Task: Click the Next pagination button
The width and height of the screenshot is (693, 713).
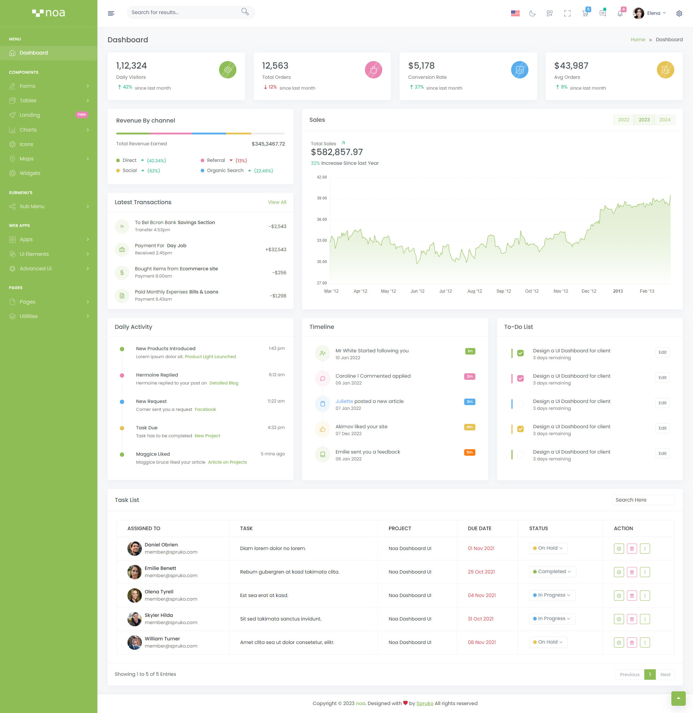Action: point(665,674)
